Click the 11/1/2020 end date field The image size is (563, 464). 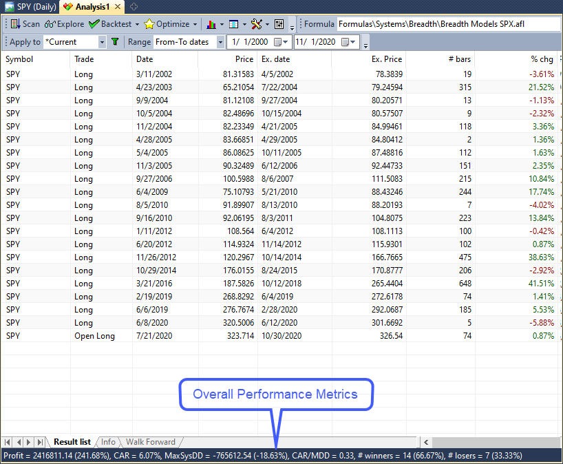[326, 42]
